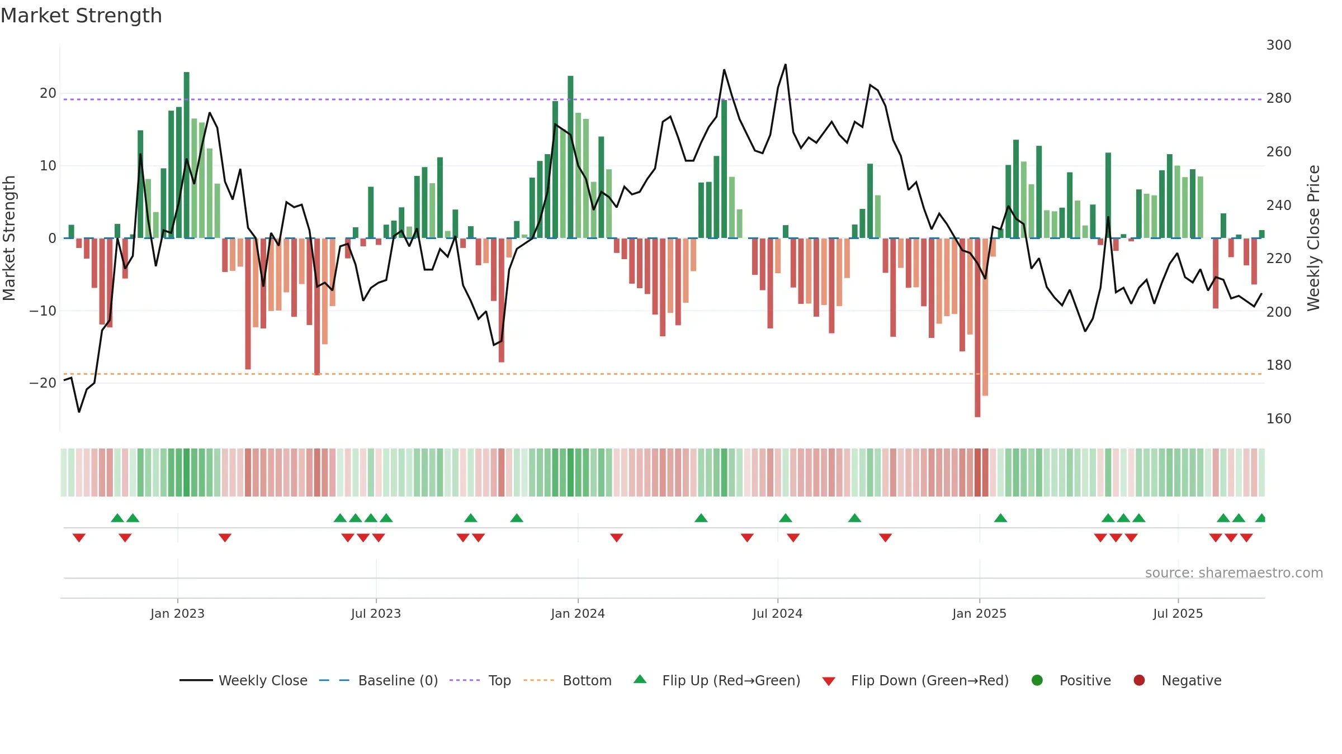Click the orange dotted Bottom legend line

539,680
